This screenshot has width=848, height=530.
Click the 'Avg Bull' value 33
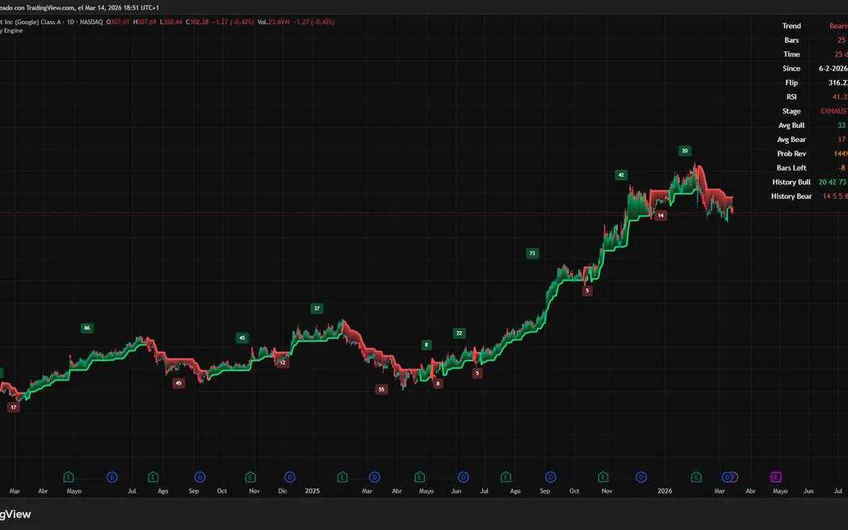(x=841, y=125)
